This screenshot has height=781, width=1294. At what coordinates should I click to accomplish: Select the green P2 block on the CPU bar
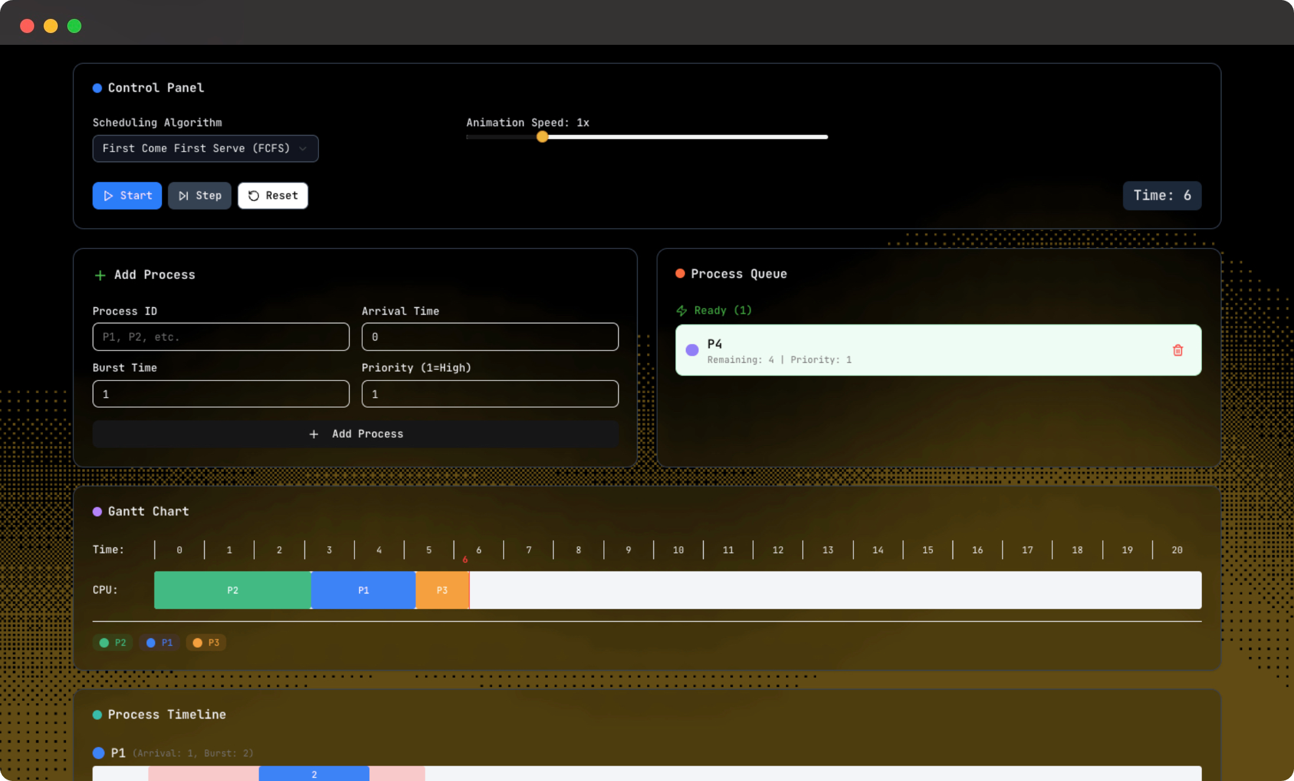coord(232,590)
